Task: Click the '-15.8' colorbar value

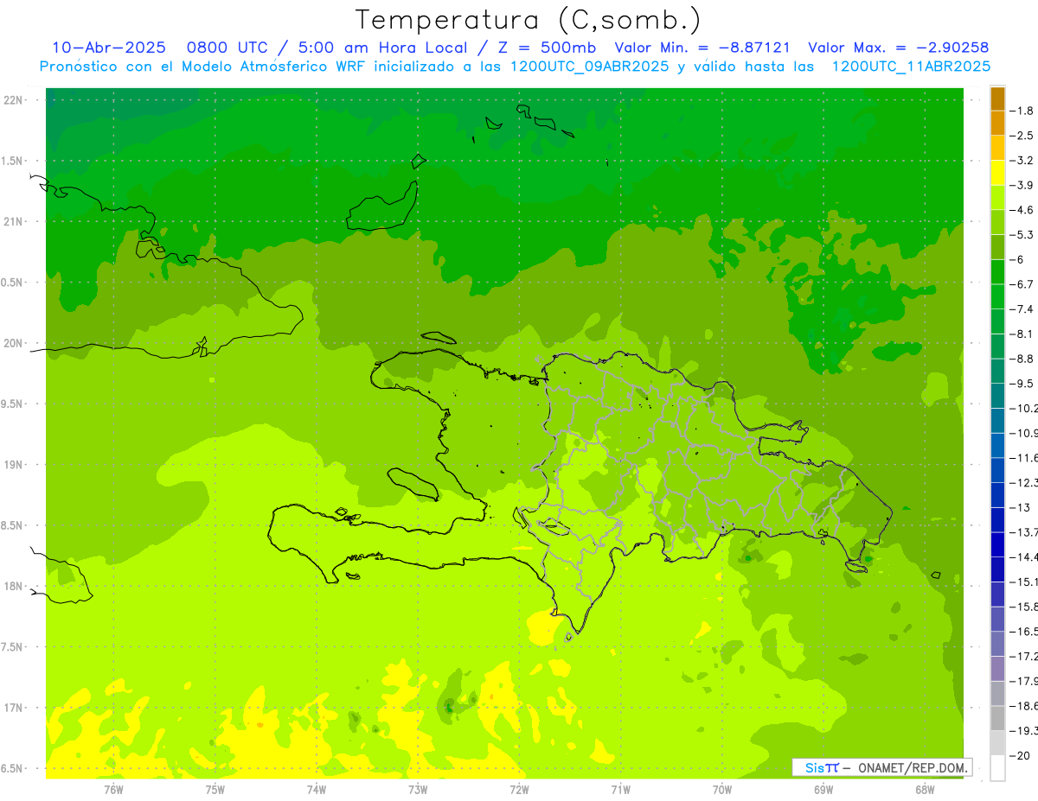Action: click(1024, 607)
